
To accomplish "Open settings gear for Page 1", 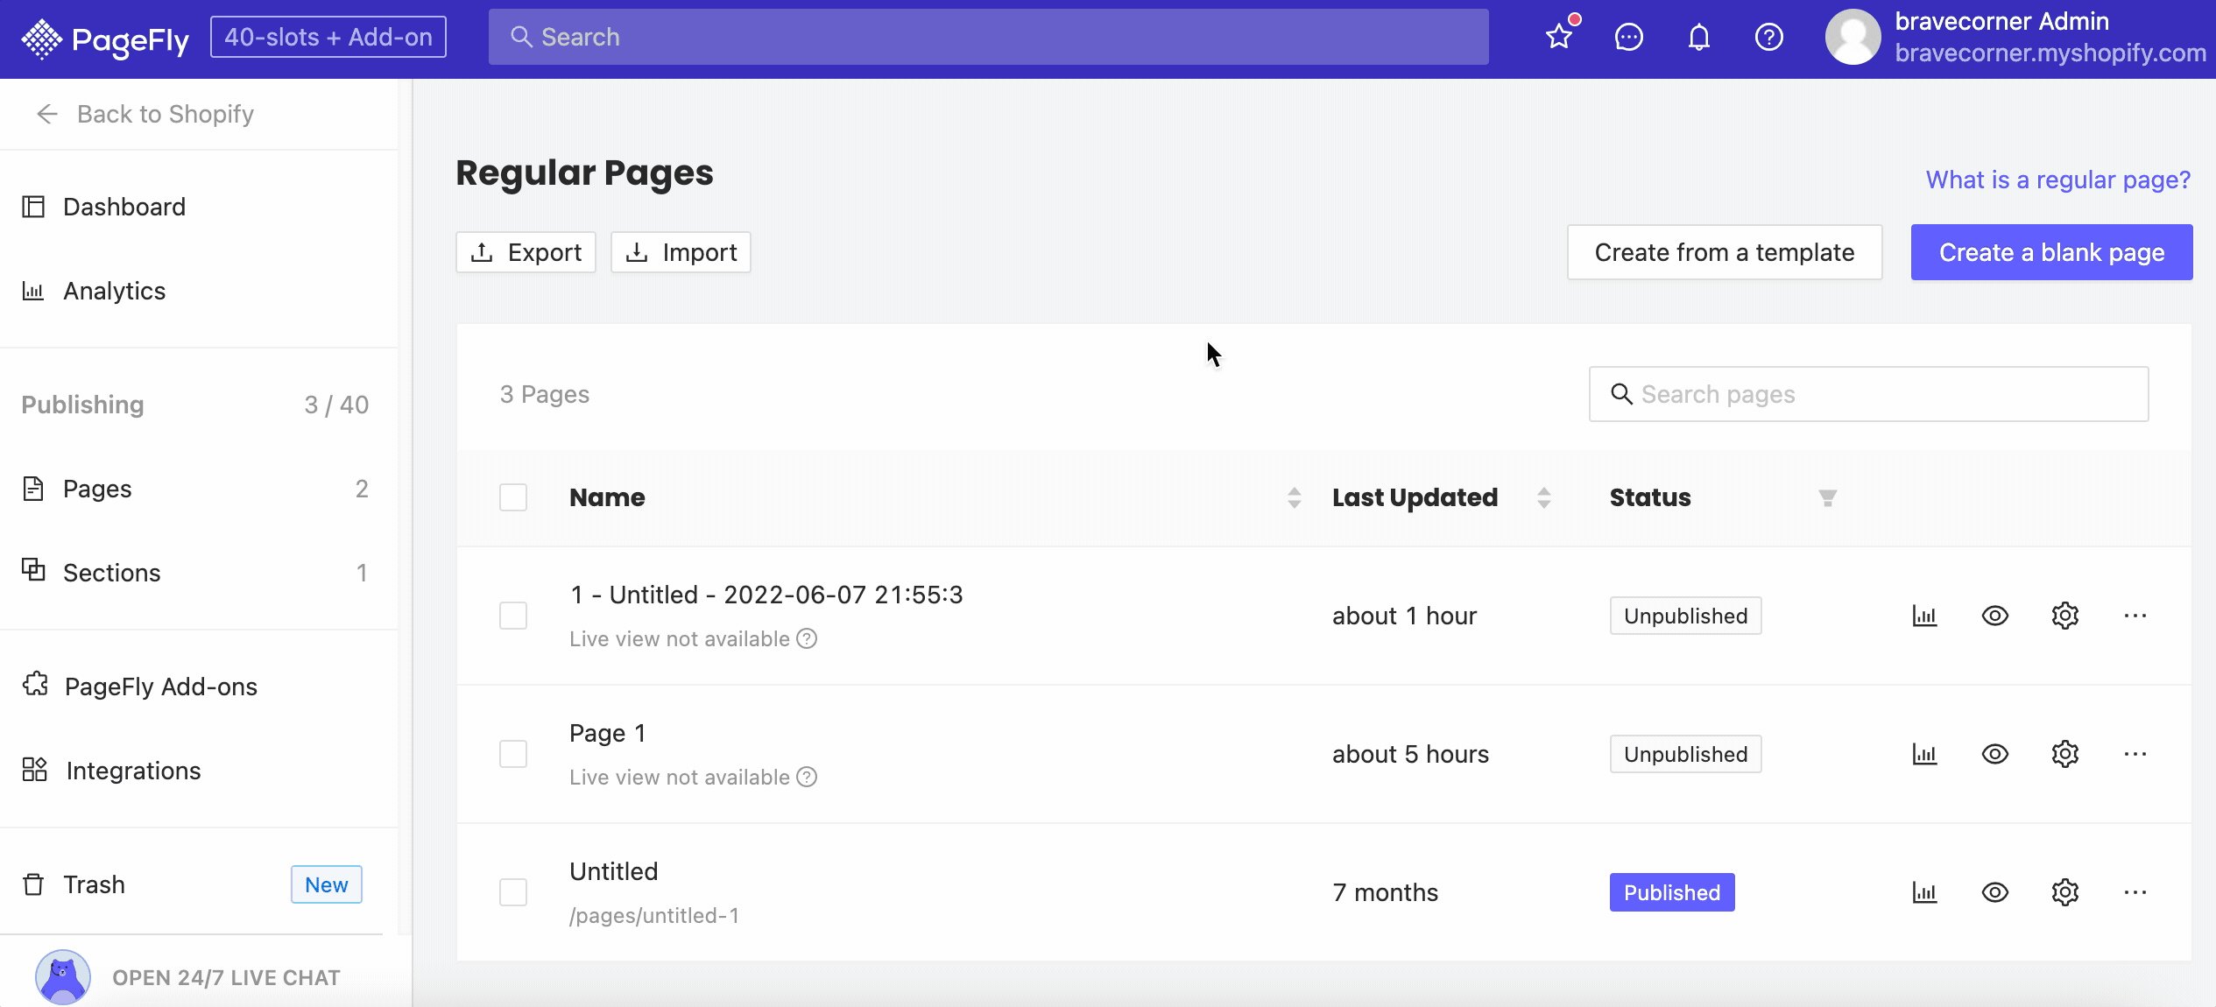I will click(x=2065, y=754).
